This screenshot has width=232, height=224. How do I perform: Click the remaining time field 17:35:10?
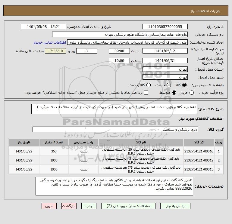[x=55, y=51]
